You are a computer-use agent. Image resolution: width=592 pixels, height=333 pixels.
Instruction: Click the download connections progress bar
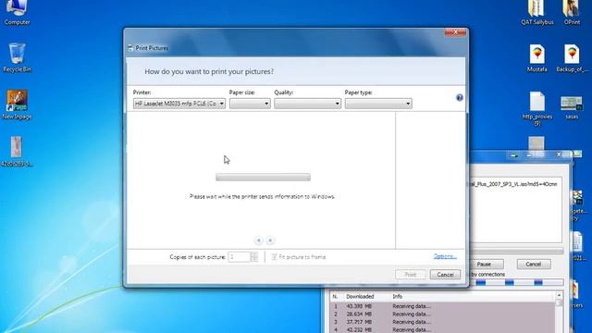tap(516, 282)
